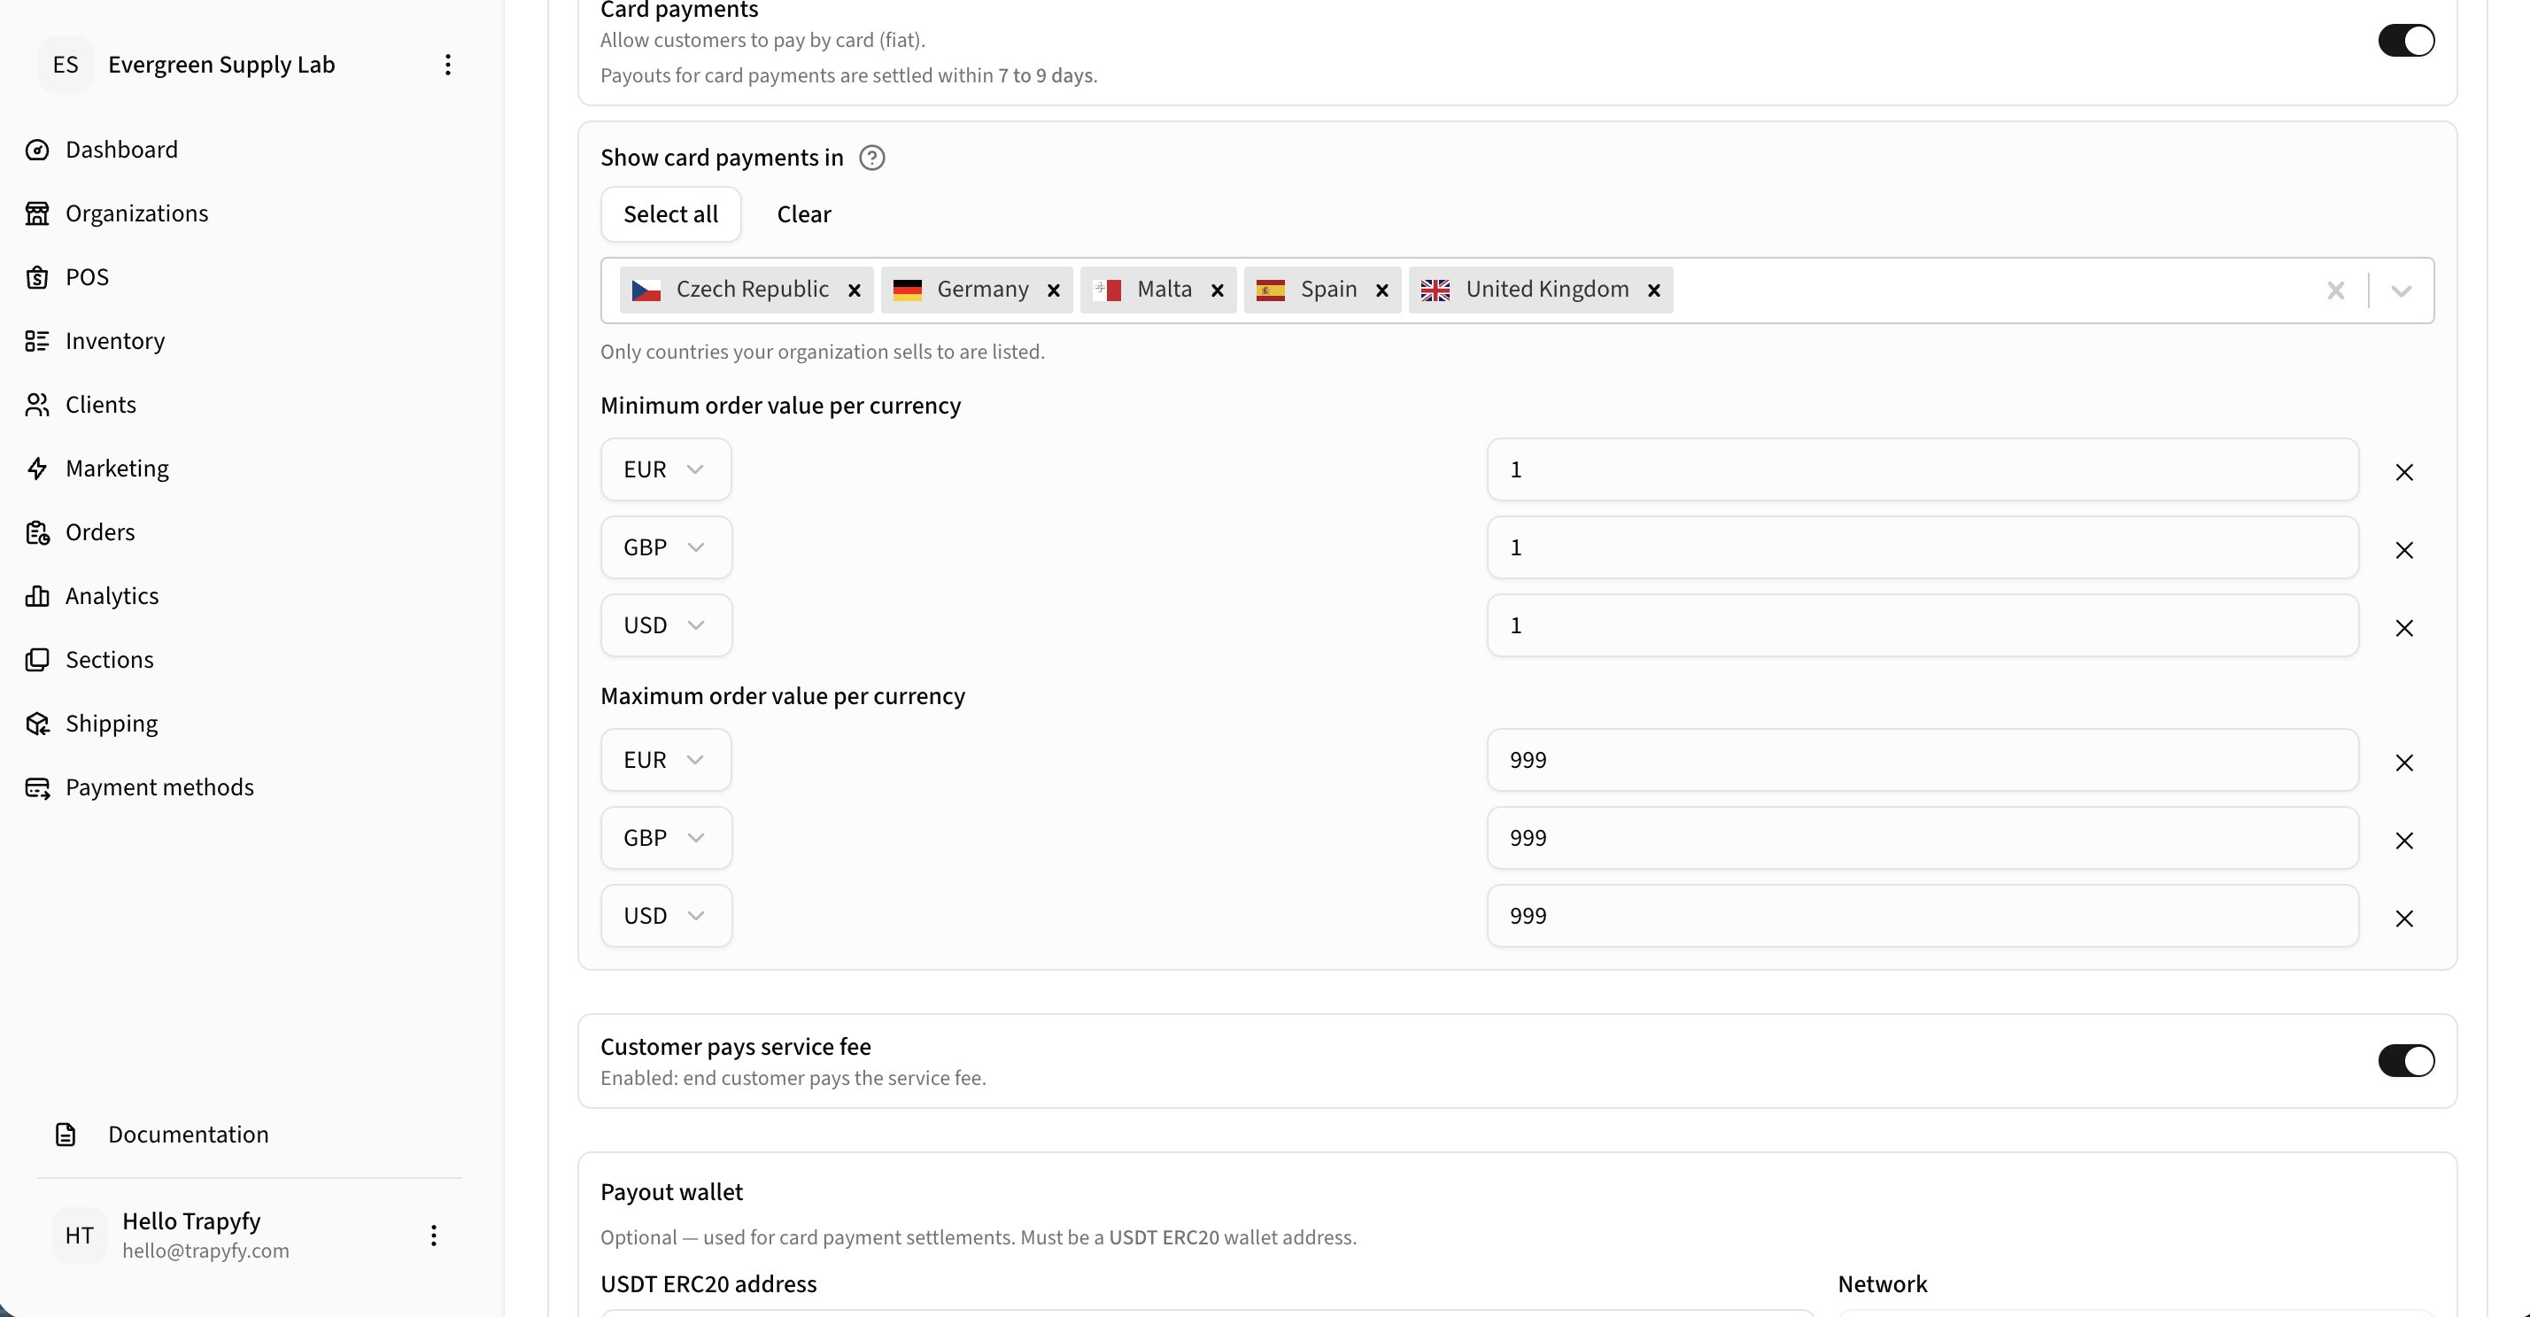Edit maximum GBP order value field

(1922, 838)
